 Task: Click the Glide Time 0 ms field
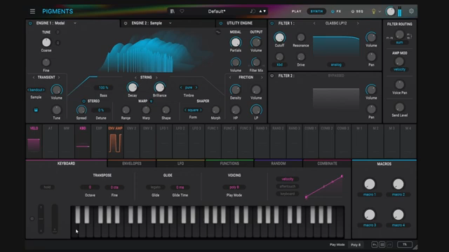click(x=180, y=187)
